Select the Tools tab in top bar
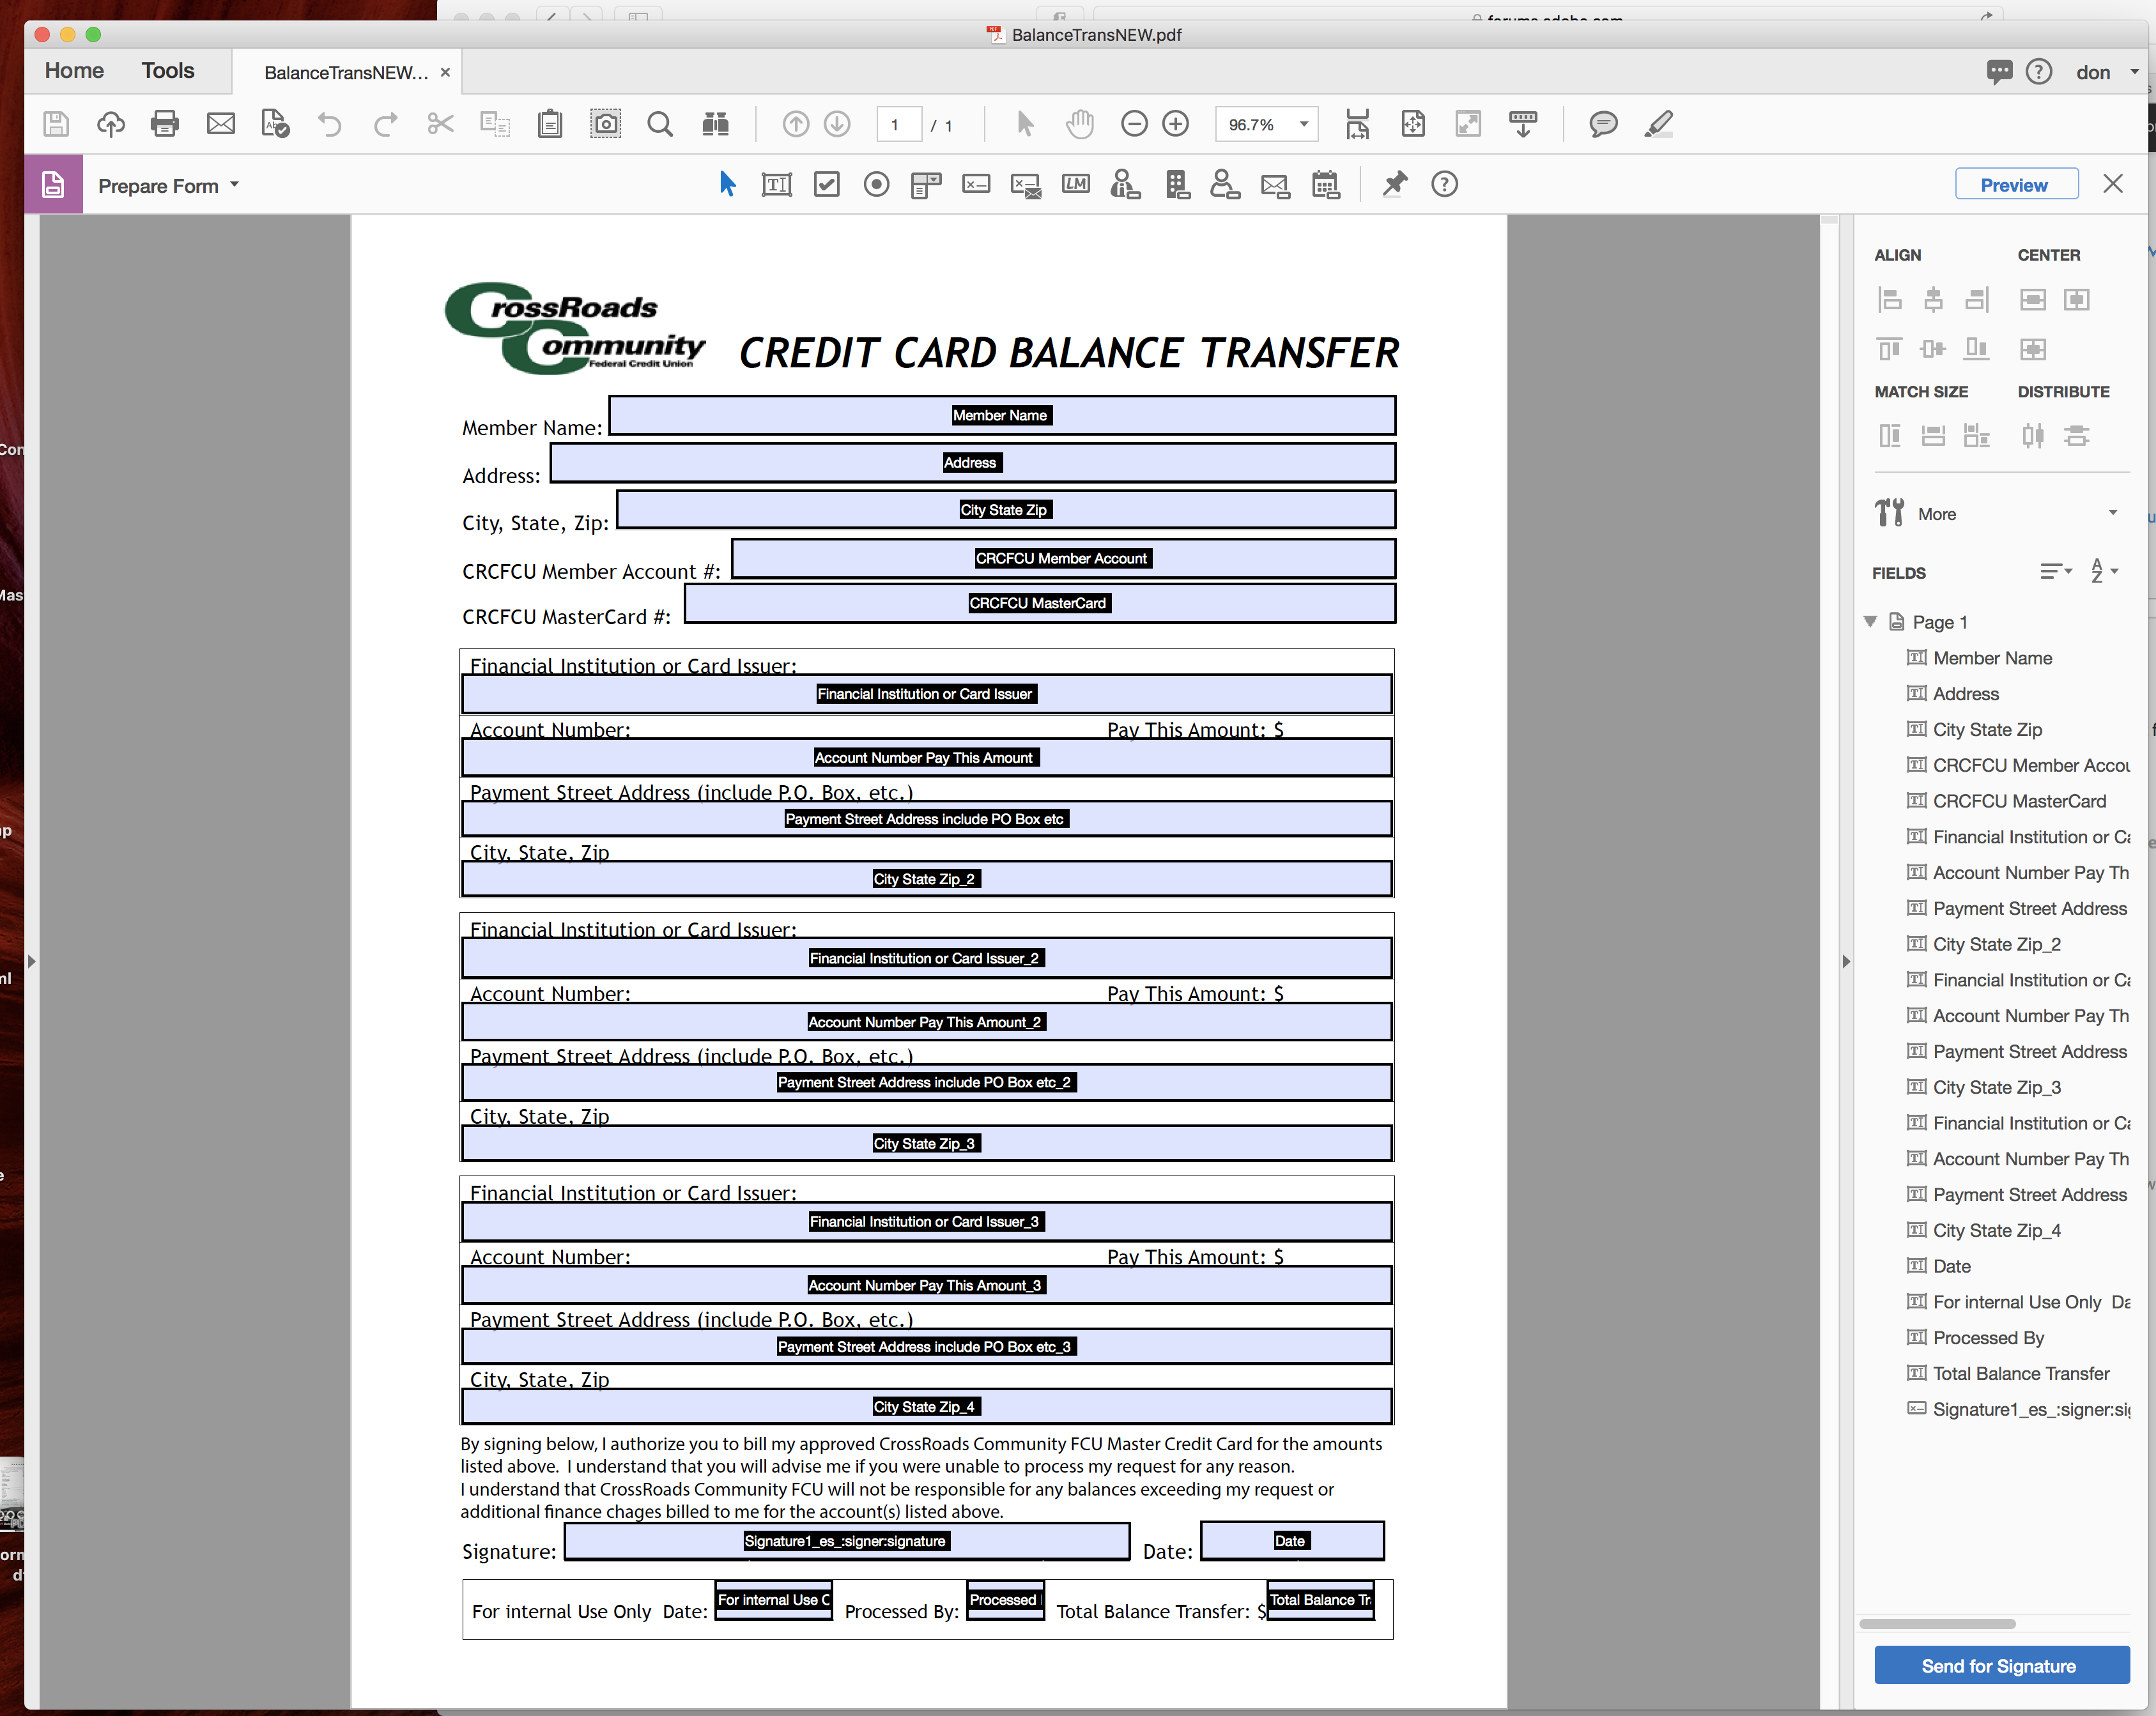 click(168, 70)
